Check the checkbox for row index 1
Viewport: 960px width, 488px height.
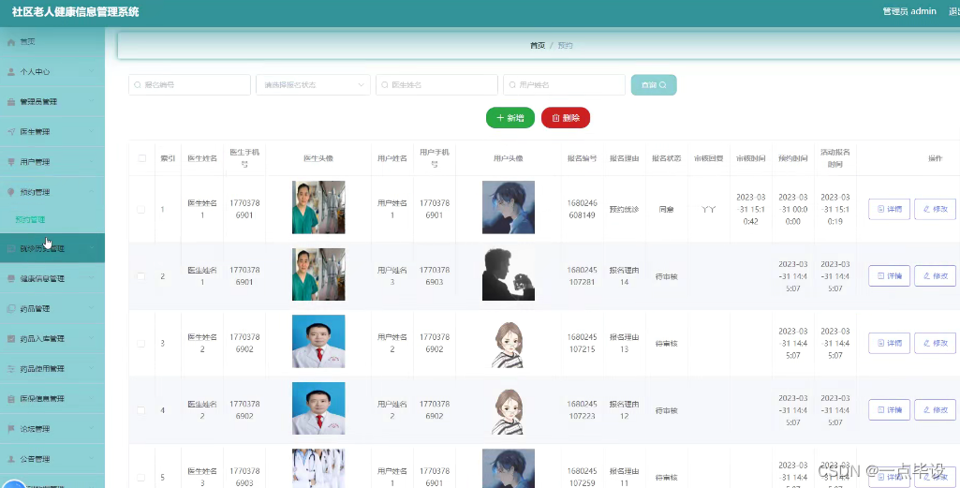140,210
